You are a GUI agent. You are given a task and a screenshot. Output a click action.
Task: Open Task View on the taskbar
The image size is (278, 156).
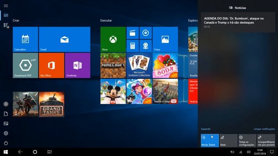click(x=50, y=152)
